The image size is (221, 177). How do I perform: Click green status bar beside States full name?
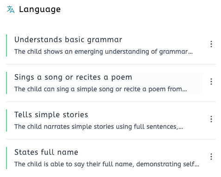(x=6, y=158)
